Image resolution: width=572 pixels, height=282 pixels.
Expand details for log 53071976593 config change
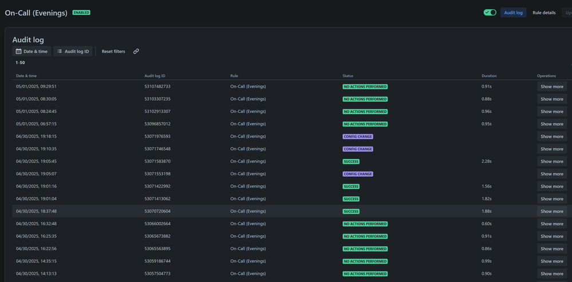[x=551, y=137]
